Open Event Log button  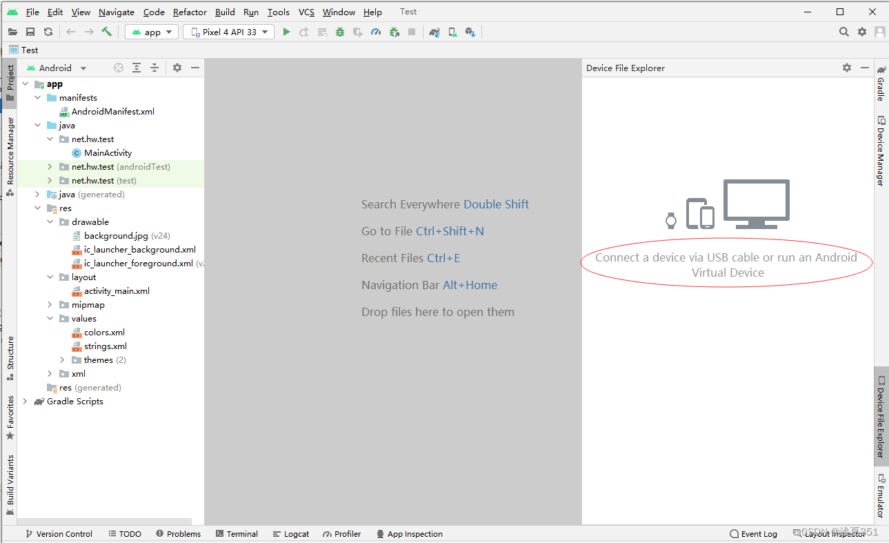[x=753, y=534]
